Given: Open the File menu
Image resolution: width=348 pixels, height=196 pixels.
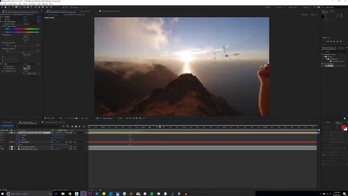Looking at the screenshot, I should point(1,4).
